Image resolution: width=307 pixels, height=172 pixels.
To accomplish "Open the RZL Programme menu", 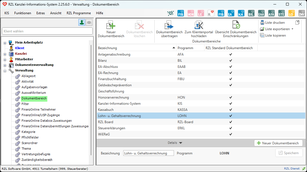I will tap(79, 13).
